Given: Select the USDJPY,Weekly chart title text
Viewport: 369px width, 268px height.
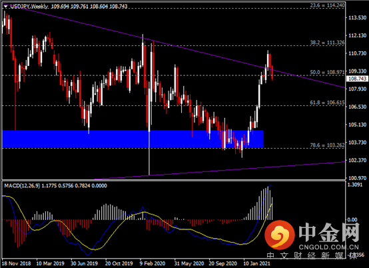Looking at the screenshot, I should pyautogui.click(x=29, y=7).
